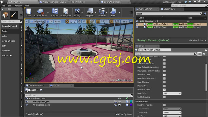Uncheck the Draw Nav Mesh checkbox
The image size is (208, 117).
point(164,90)
